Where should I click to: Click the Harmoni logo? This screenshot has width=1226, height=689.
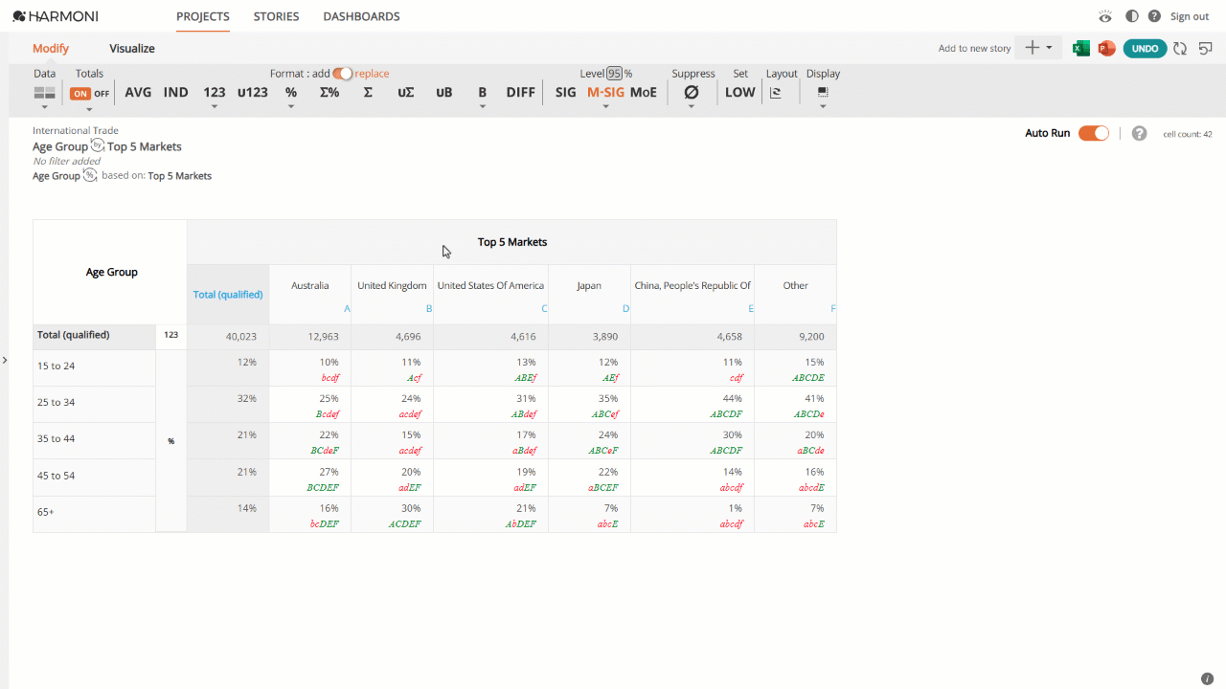(x=56, y=16)
